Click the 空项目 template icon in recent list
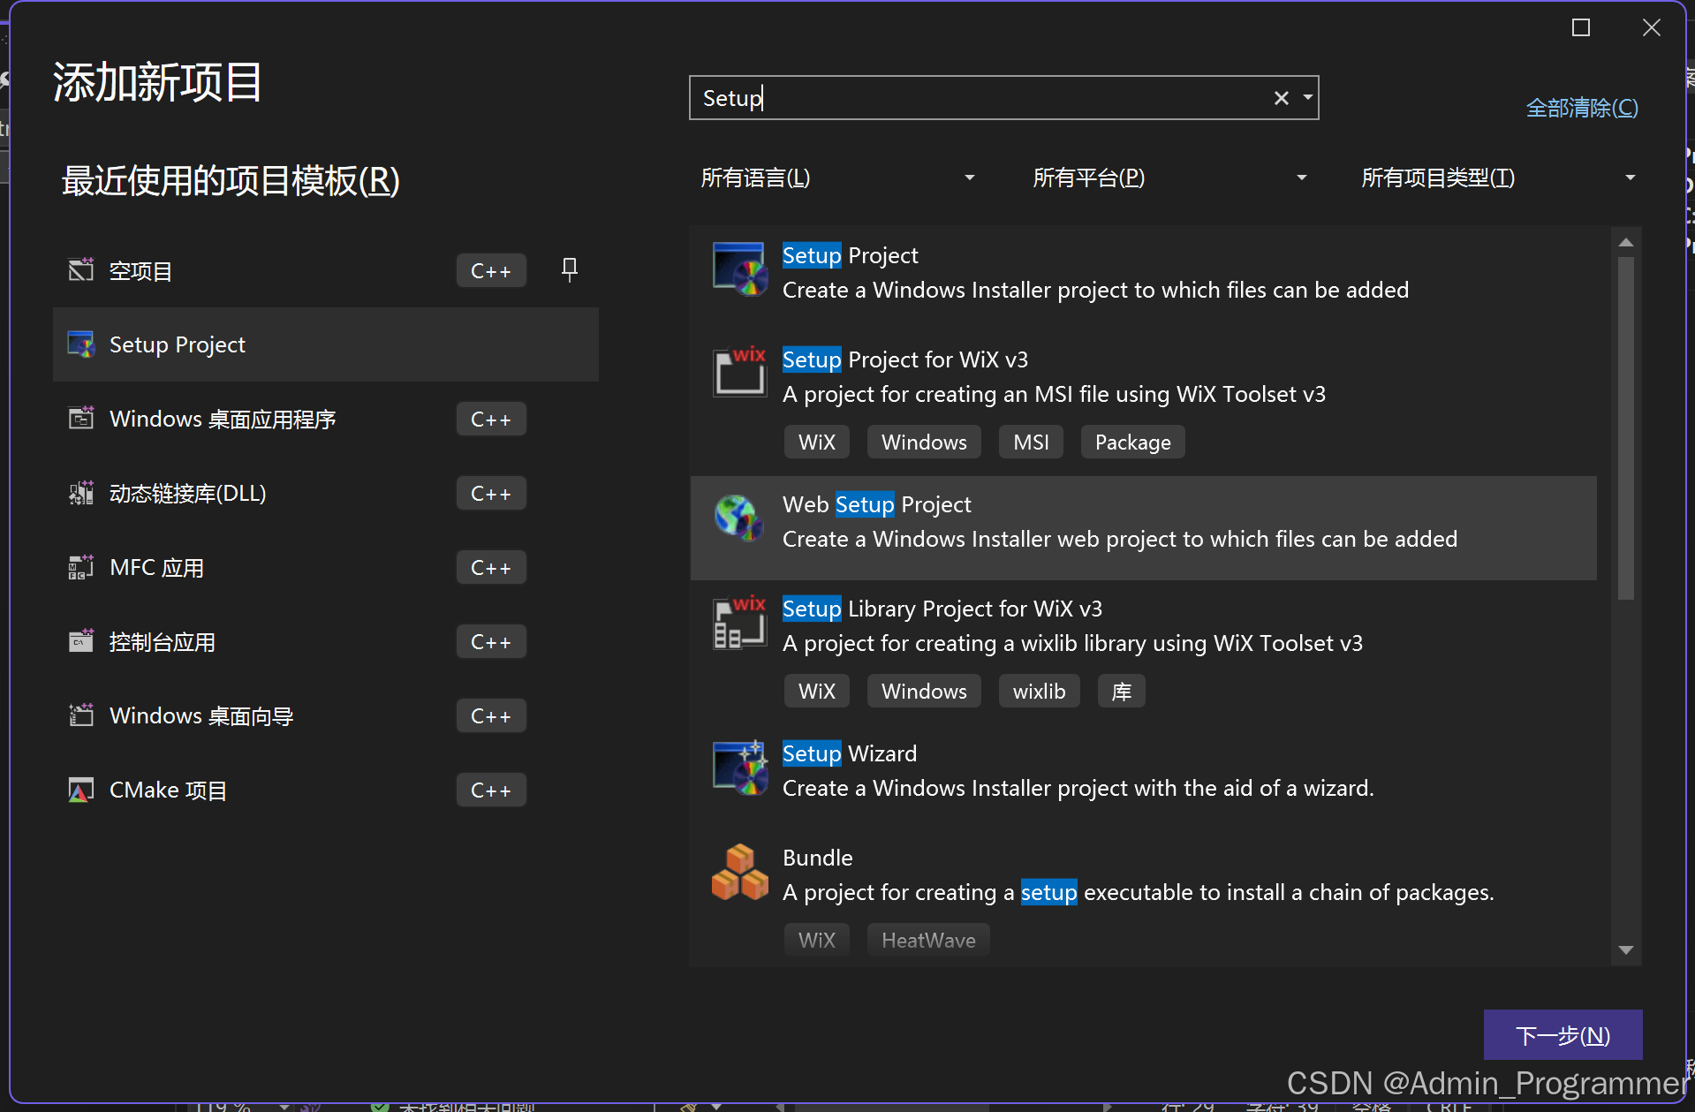Image resolution: width=1695 pixels, height=1112 pixels. point(81,270)
